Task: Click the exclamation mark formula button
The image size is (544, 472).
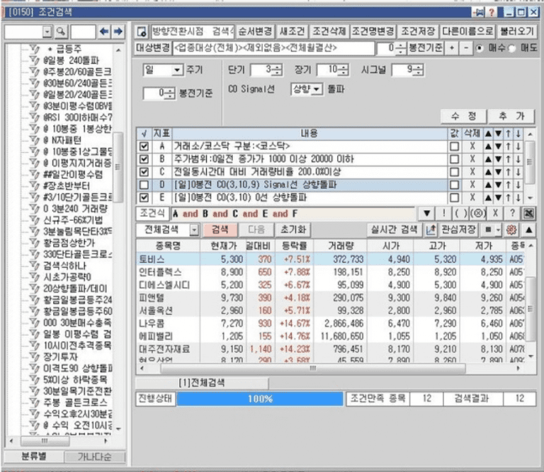Action: [443, 213]
